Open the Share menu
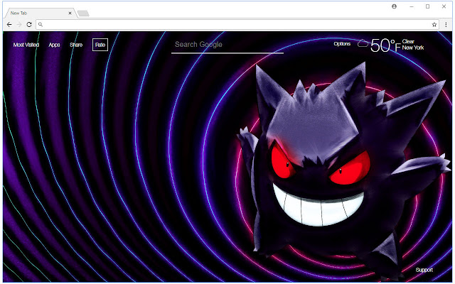This screenshot has height=284, width=455. point(76,45)
